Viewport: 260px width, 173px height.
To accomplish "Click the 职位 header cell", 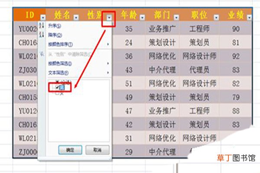I will coord(199,15).
